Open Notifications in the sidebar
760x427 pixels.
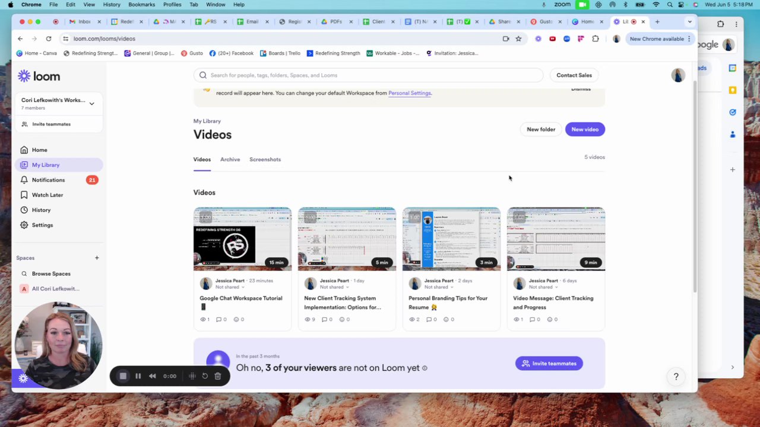(x=48, y=180)
